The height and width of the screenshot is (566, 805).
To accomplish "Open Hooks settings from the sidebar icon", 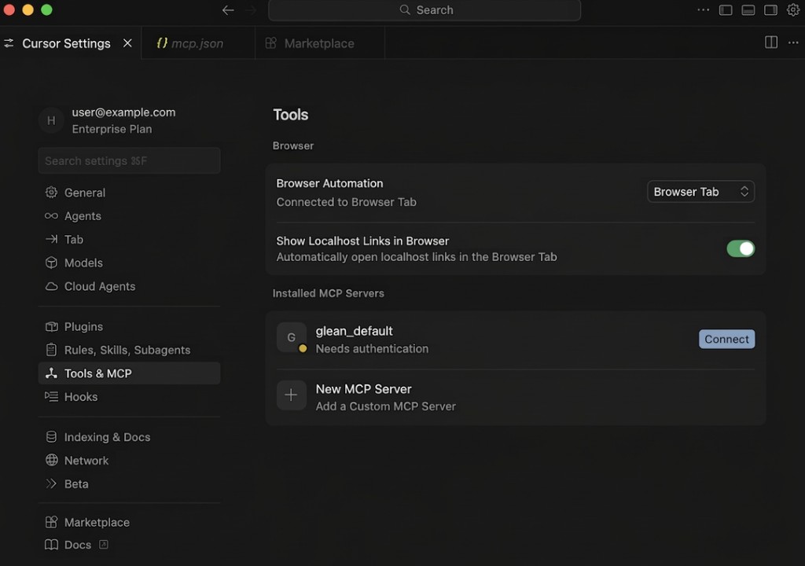I will tap(51, 397).
